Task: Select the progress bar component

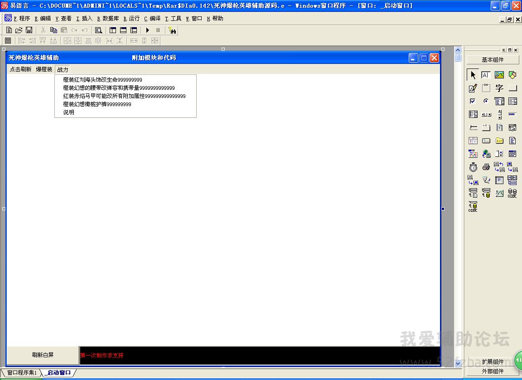Action: click(512, 114)
